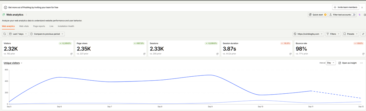Switch to the Installation Health tab

[x=66, y=26]
